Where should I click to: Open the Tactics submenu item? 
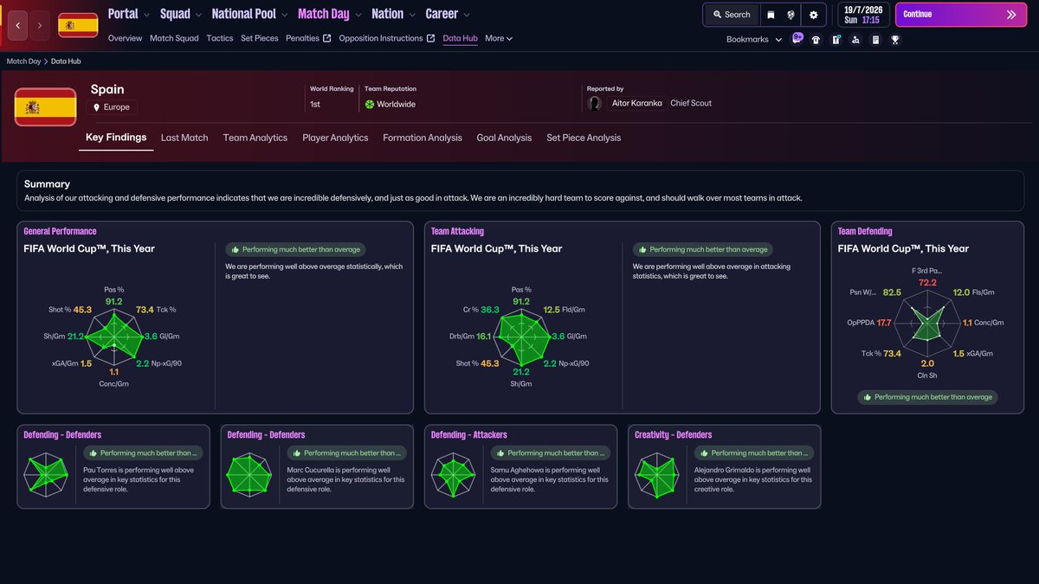coord(220,38)
